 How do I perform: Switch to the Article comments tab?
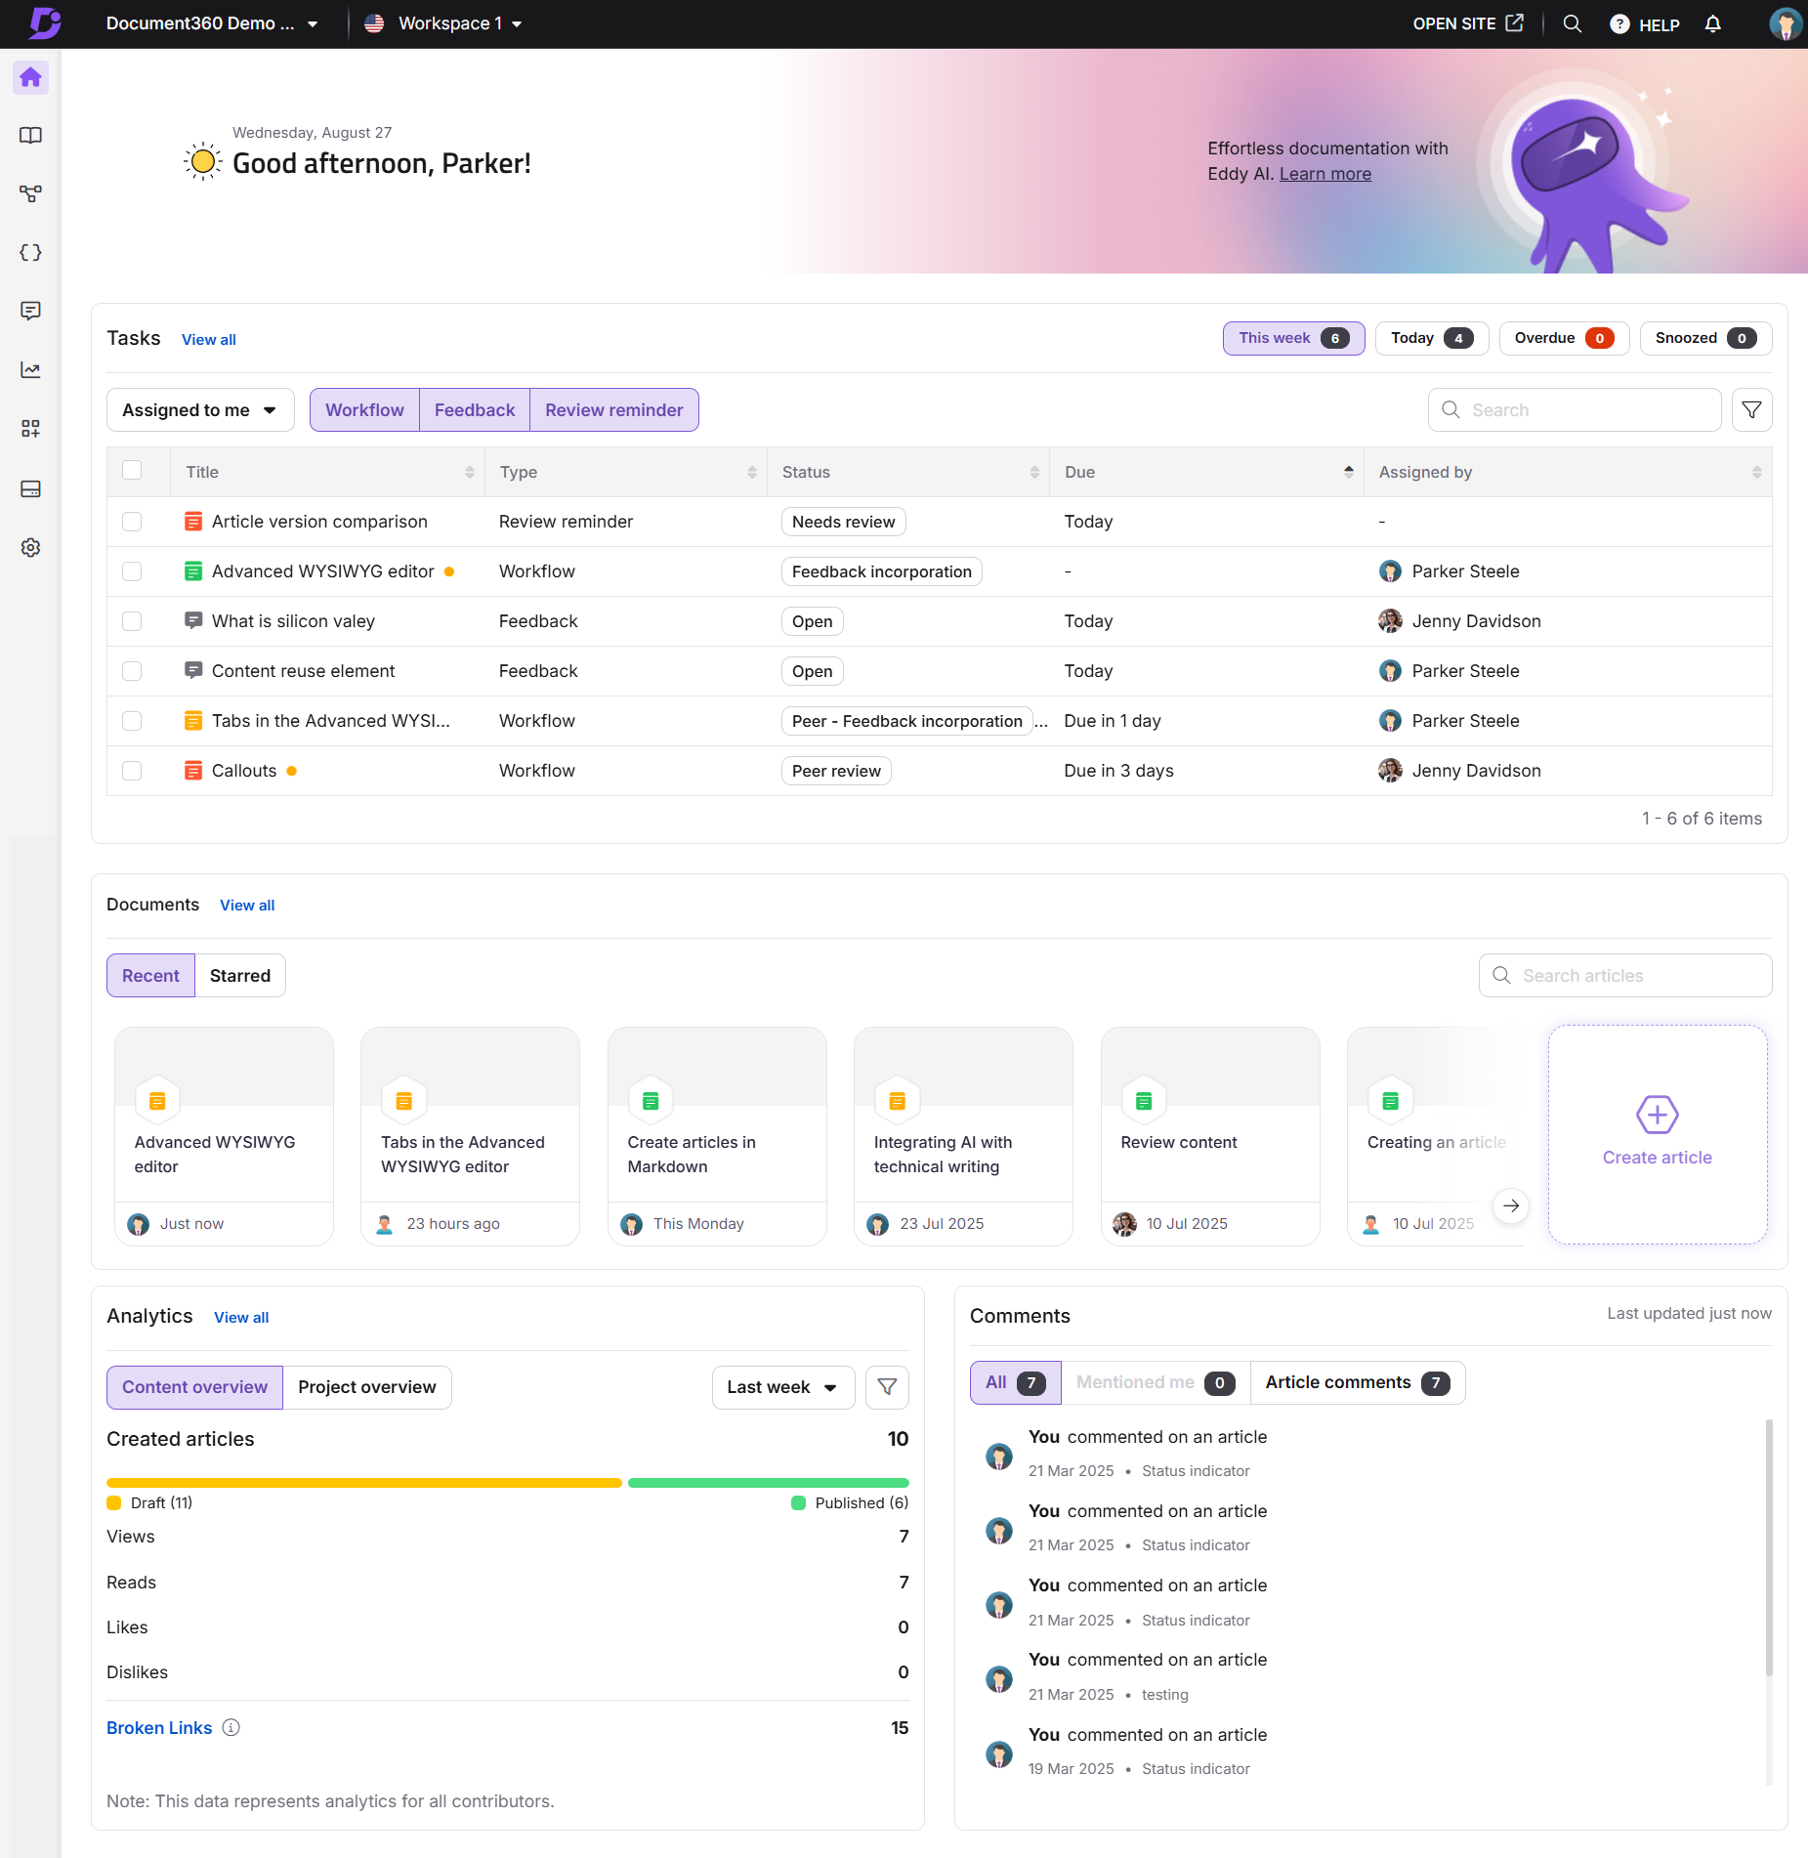(1357, 1383)
